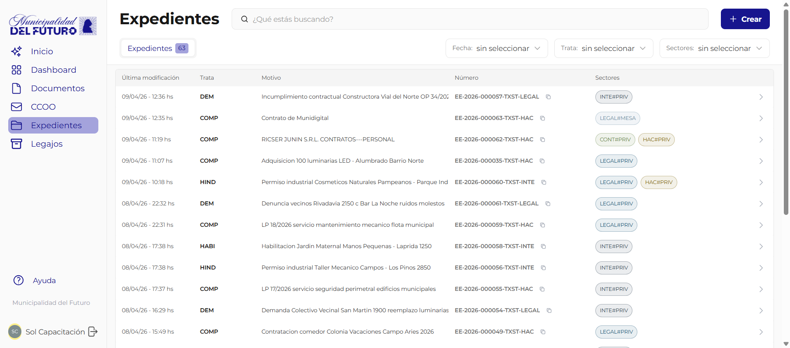The height and width of the screenshot is (348, 790).
Task: Click copy icon next to EE-2026-000060-TXST-INTE
Action: click(544, 182)
